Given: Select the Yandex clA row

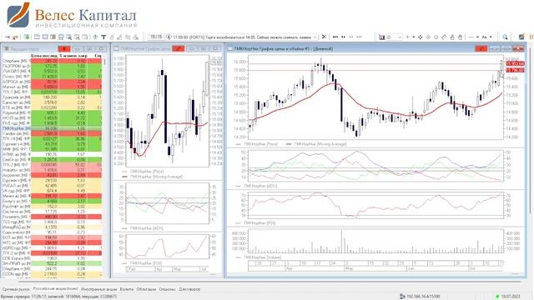Looking at the screenshot, I should click(52, 133).
